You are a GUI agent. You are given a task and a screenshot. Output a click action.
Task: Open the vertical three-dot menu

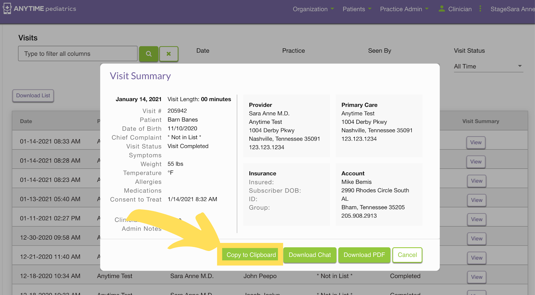pyautogui.click(x=480, y=9)
